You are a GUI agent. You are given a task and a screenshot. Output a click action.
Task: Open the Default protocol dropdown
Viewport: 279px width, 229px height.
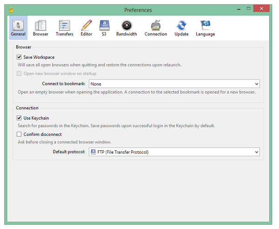coord(174,152)
